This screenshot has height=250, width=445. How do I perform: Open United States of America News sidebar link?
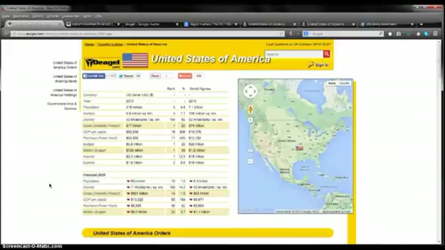(65, 78)
